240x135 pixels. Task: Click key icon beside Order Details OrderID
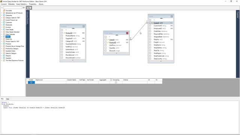click(108, 40)
